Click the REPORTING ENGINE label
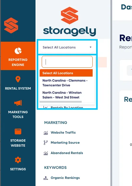This screenshot has width=132, height=186. (x=18, y=62)
